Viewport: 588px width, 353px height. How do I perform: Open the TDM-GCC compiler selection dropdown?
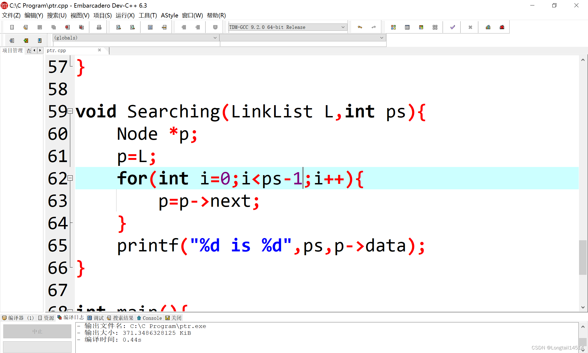click(x=343, y=27)
